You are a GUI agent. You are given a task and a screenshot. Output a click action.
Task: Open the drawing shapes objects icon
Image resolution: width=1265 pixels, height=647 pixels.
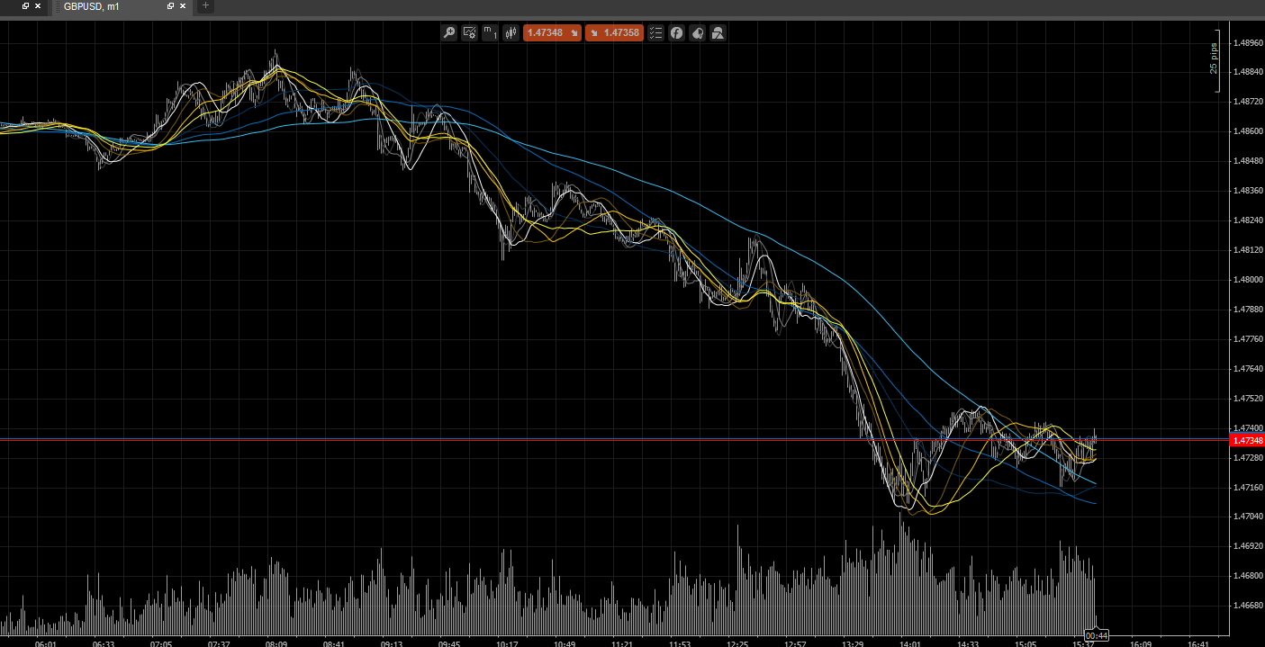[x=697, y=32]
